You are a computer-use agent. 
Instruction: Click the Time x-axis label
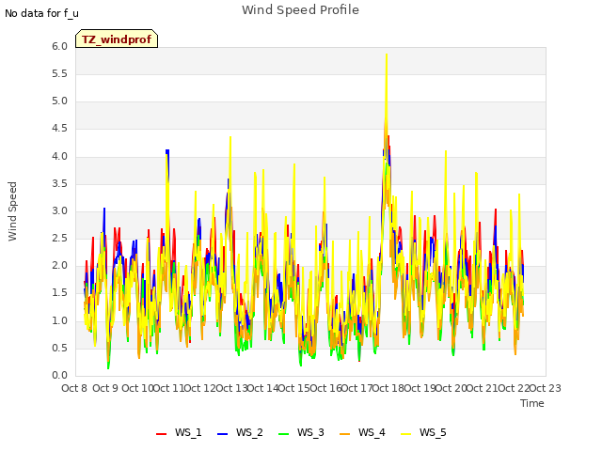click(x=532, y=403)
